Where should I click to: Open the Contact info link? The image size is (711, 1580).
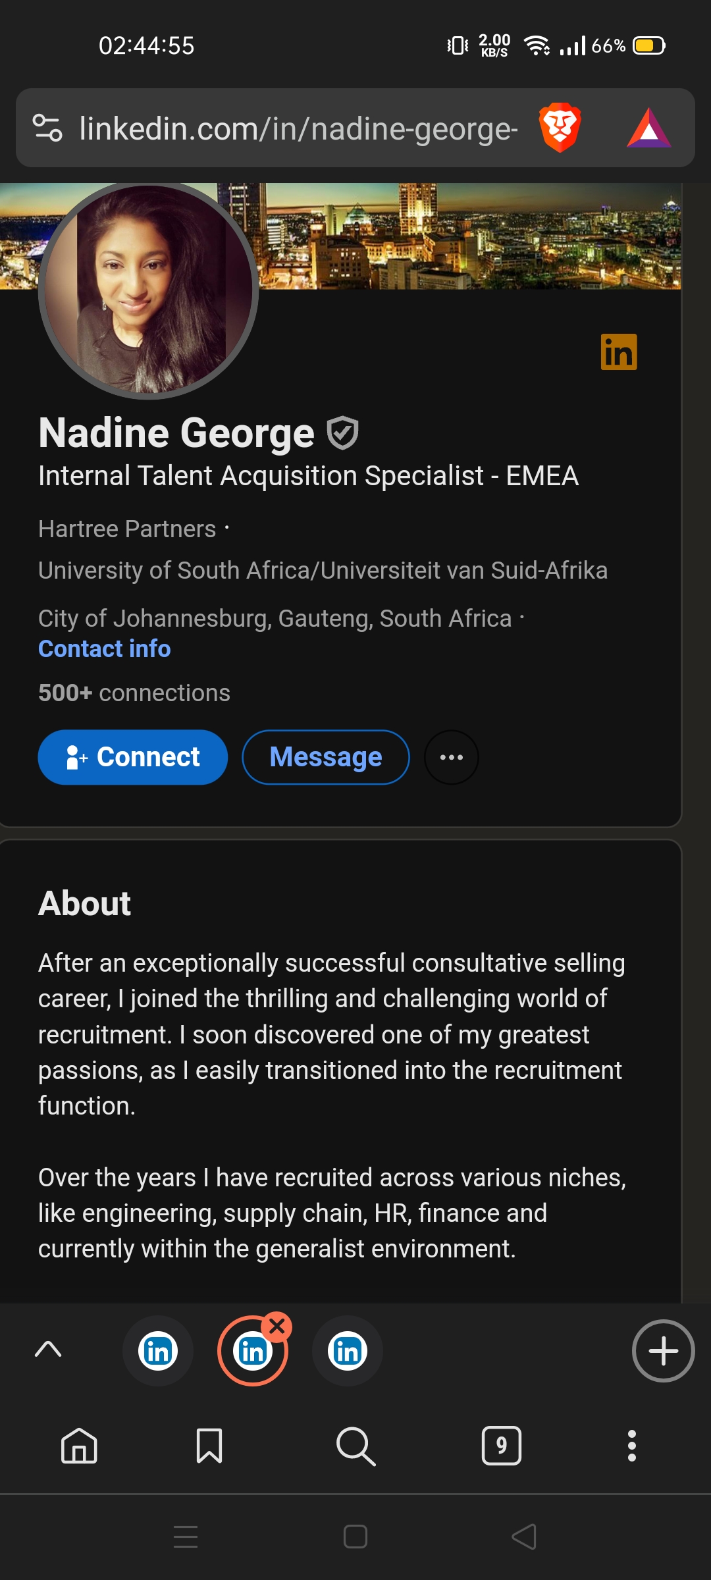[x=105, y=649]
